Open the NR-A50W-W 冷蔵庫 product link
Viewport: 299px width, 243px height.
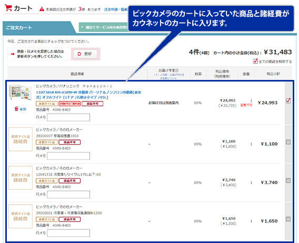[x=88, y=95]
